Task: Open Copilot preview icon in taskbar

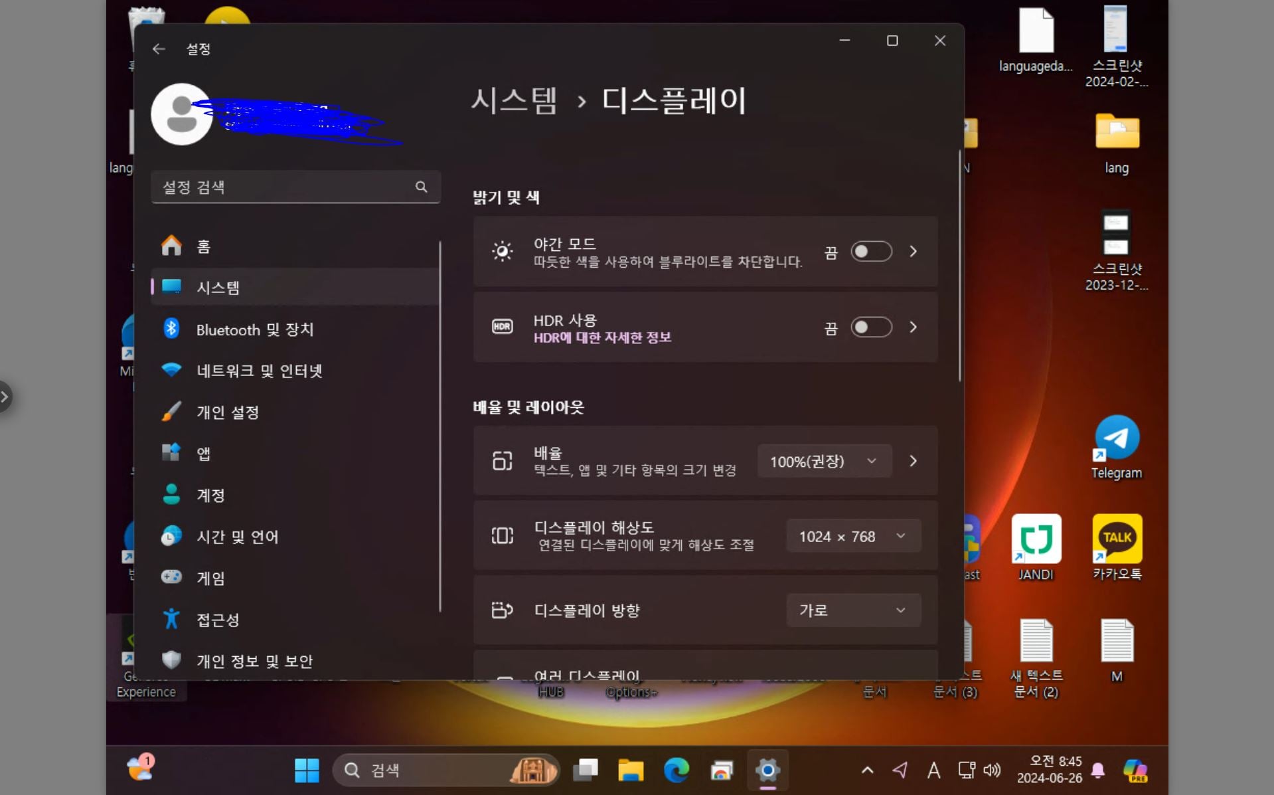Action: click(x=1136, y=770)
